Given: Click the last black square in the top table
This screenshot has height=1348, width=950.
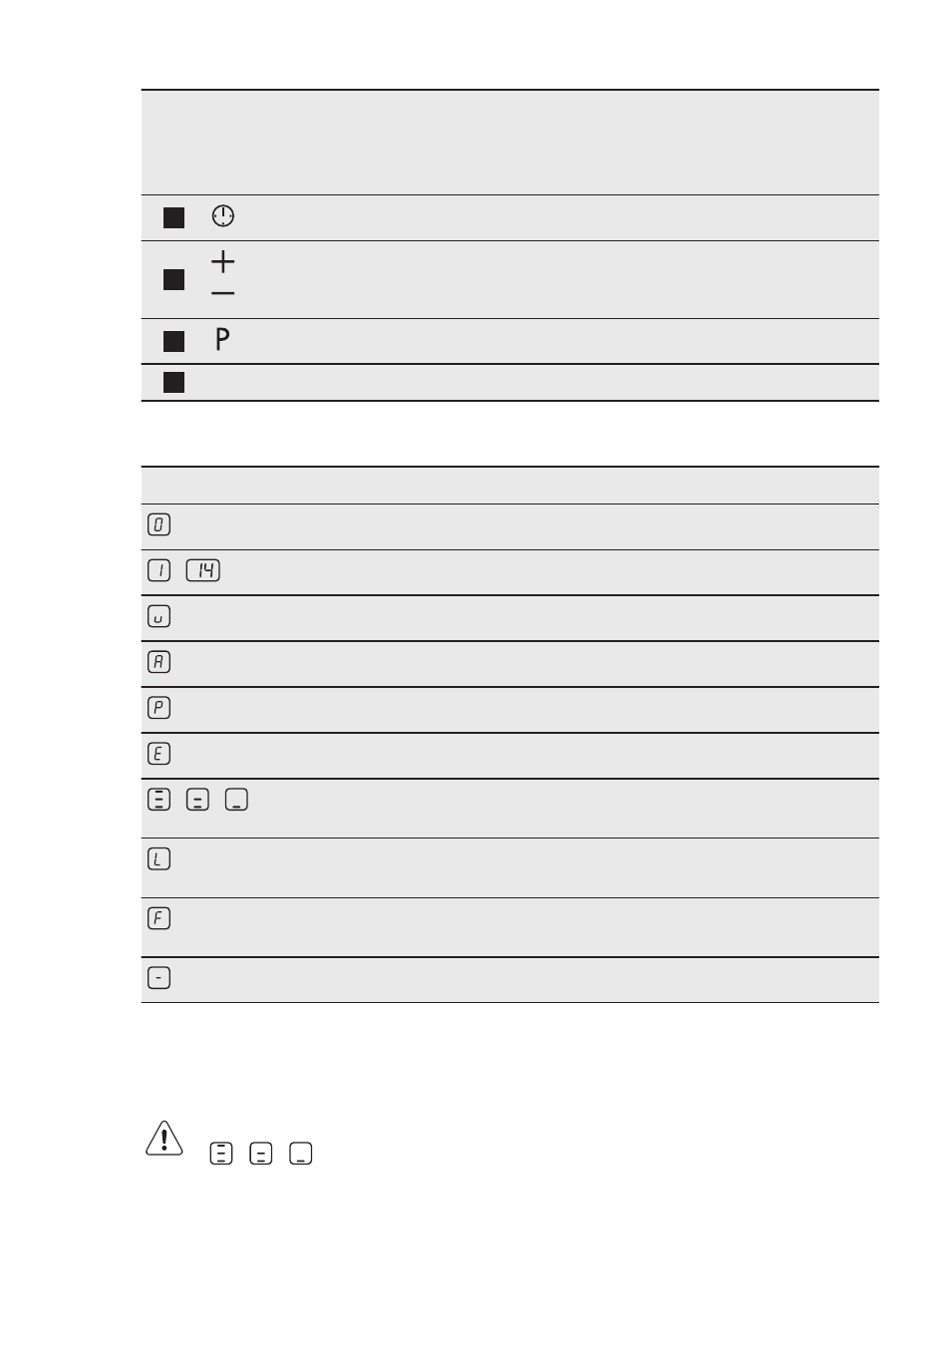Looking at the screenshot, I should 174,382.
